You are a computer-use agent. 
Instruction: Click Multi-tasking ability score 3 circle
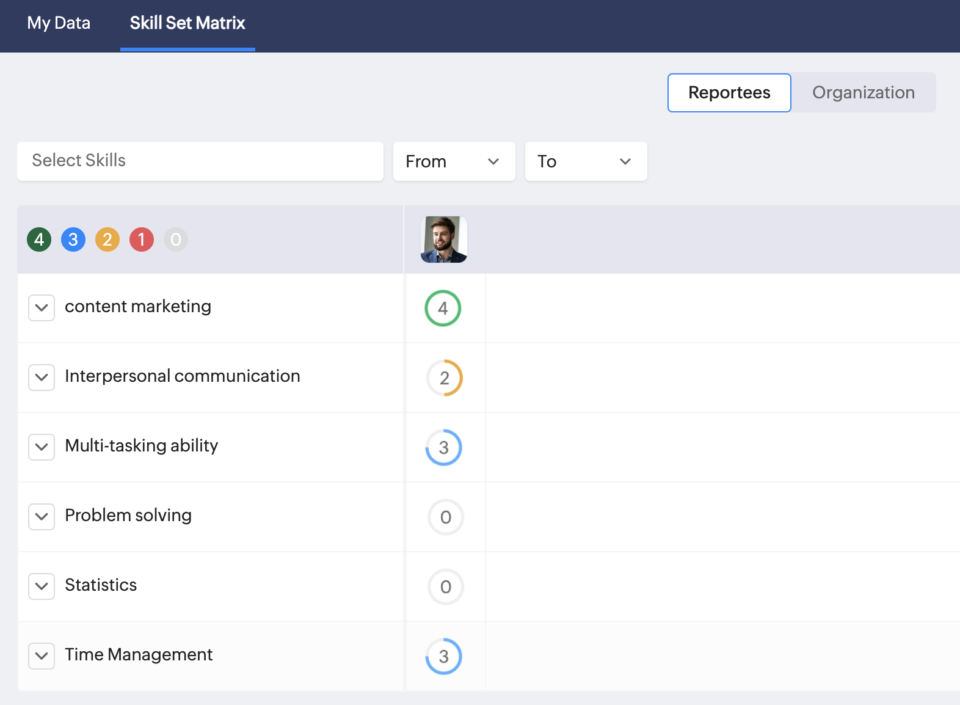tap(444, 447)
